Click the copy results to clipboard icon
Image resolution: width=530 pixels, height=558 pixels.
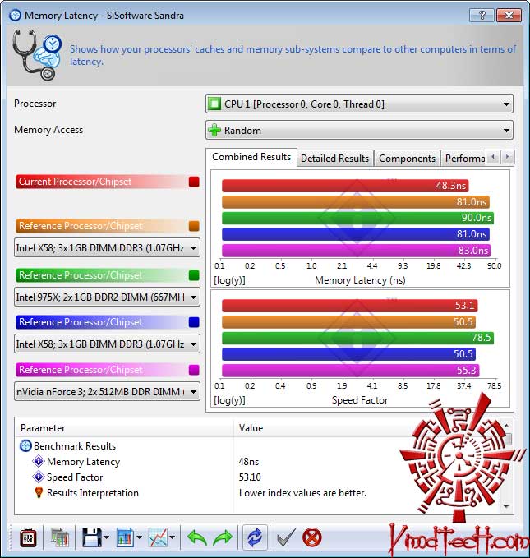59,537
